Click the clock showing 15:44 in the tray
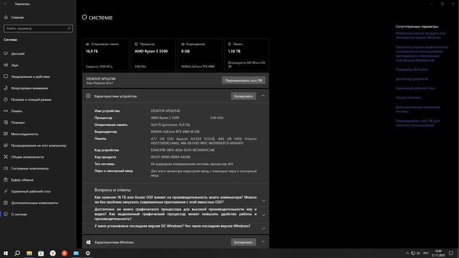The width and height of the screenshot is (459, 258). (x=438, y=253)
